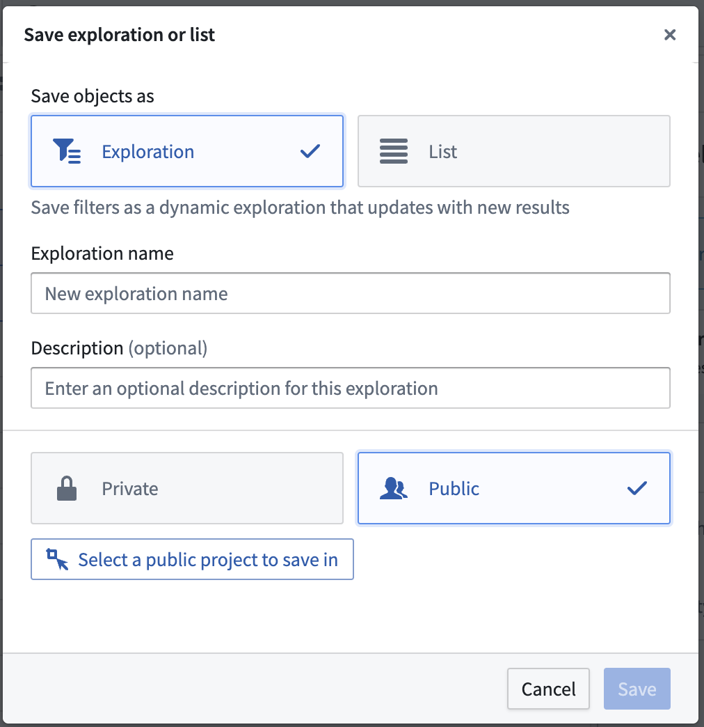Close the Save exploration or list dialog
This screenshot has height=727, width=704.
click(x=670, y=35)
